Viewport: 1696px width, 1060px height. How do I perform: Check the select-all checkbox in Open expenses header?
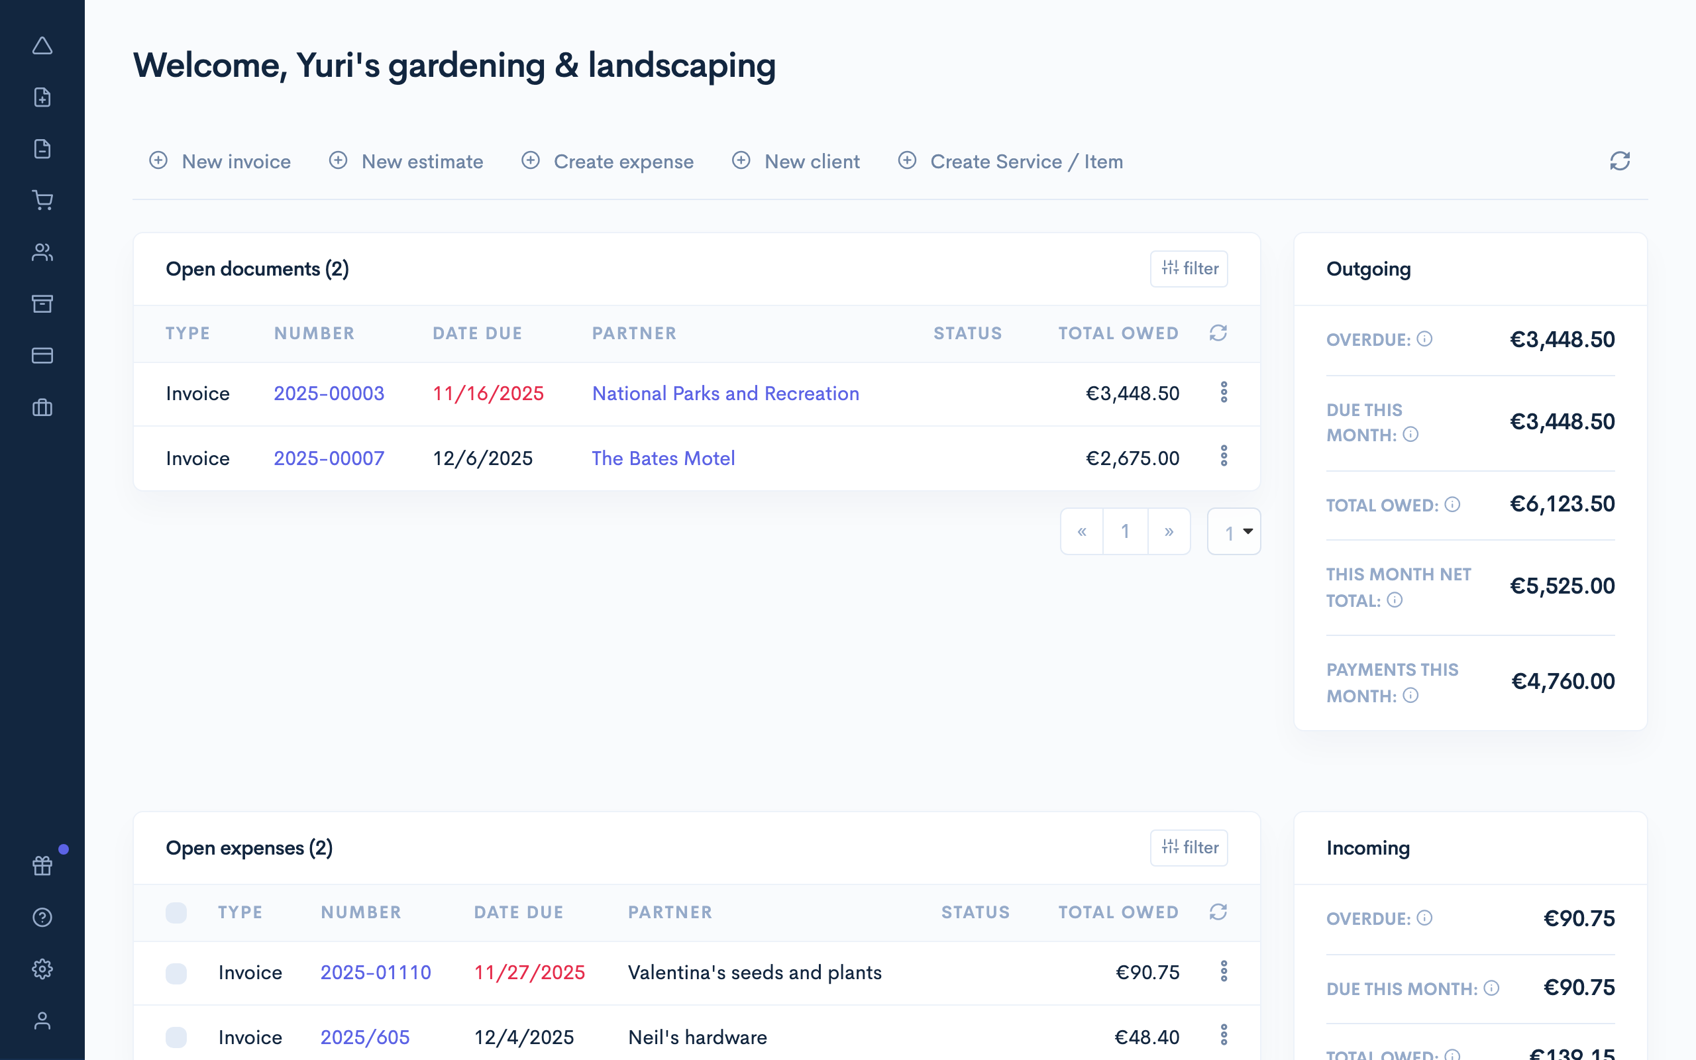[x=176, y=912]
